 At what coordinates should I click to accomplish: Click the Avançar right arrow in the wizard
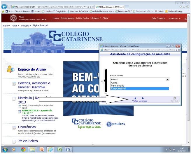coord(143,98)
